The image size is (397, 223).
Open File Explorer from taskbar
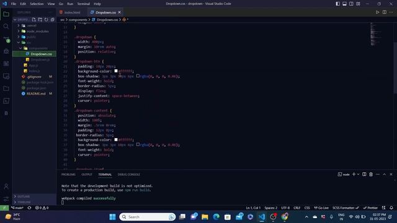coord(205,217)
